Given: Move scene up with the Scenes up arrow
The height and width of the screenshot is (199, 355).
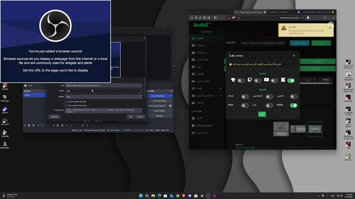Looking at the screenshot, I should click(38, 125).
